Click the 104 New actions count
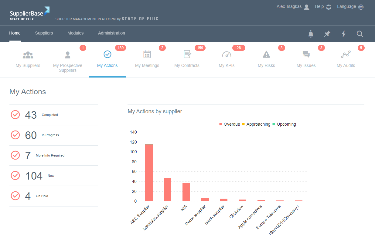 [x=34, y=176]
